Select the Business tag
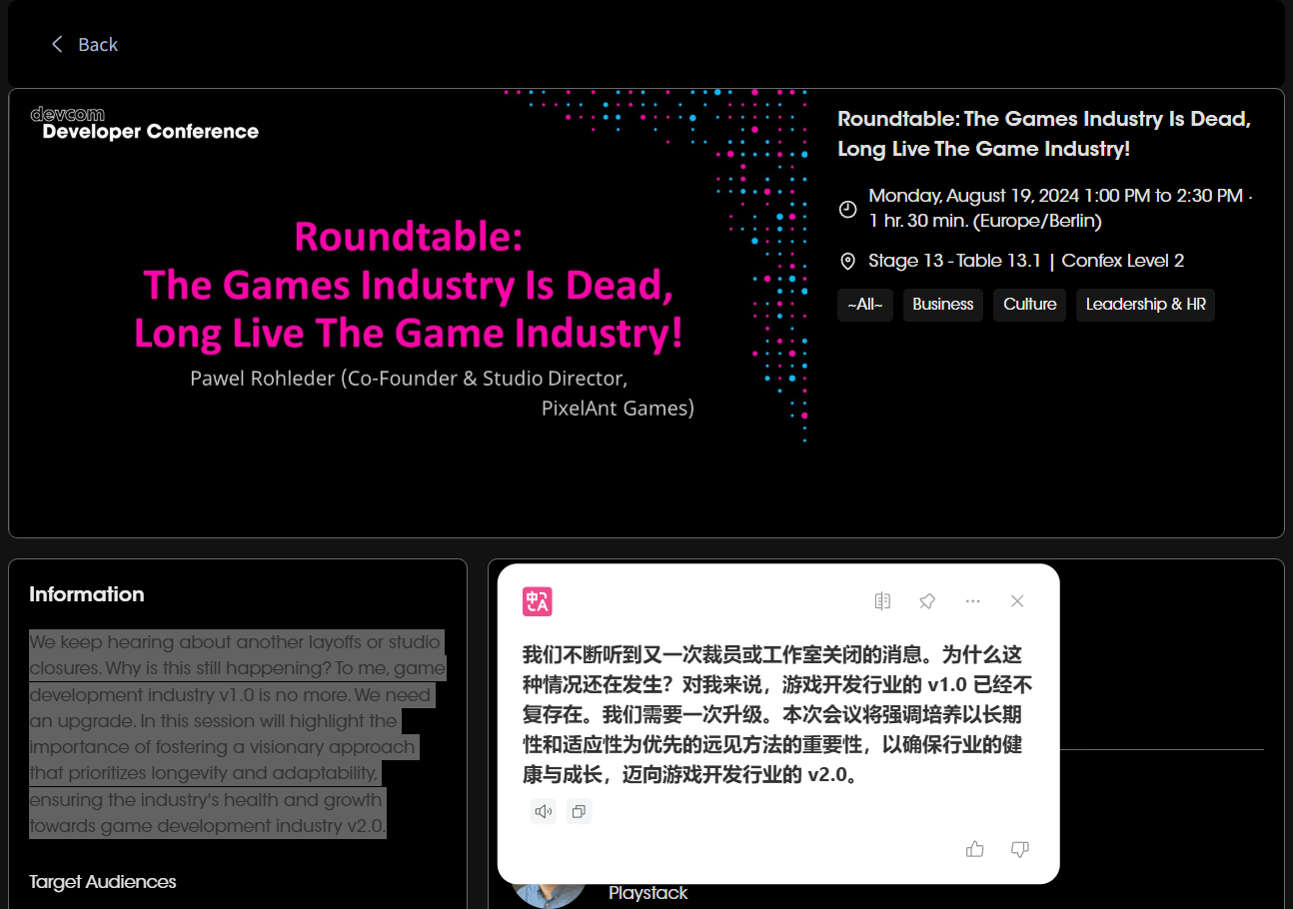The height and width of the screenshot is (909, 1293). coord(942,305)
